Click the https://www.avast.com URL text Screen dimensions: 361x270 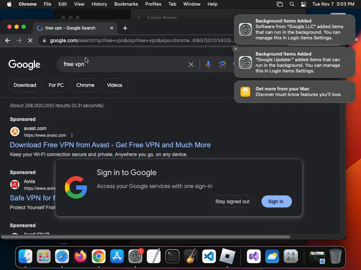[x=45, y=135]
